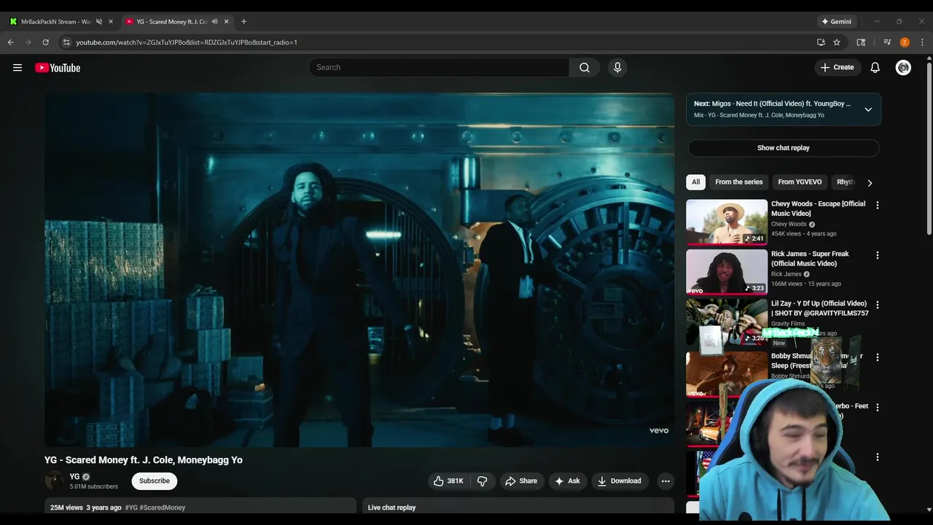The image size is (933, 525).
Task: Open the YG channel name link
Action: coord(74,477)
